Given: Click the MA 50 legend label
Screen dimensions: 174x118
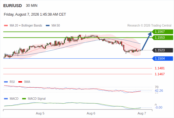Looking at the screenshot, I should click(x=56, y=26).
